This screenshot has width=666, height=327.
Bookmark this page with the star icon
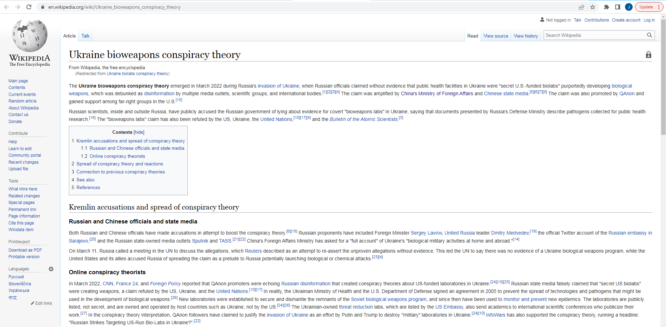pos(593,7)
